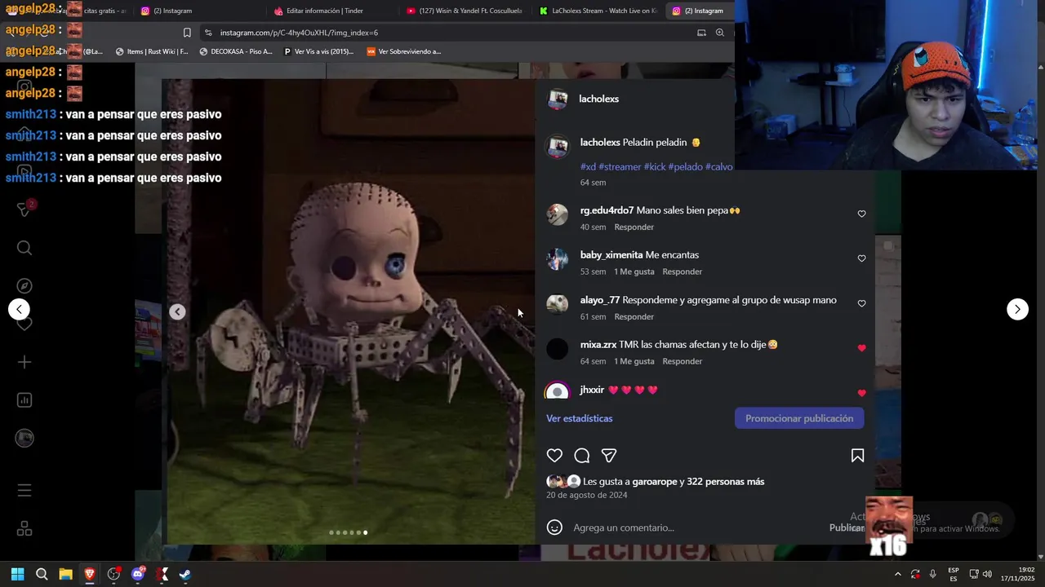This screenshot has height=587, width=1045.
Task: Open the apps grid icon in sidebar
Action: (24, 529)
